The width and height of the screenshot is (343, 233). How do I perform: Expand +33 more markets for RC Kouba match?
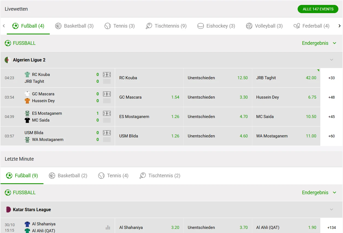point(331,78)
